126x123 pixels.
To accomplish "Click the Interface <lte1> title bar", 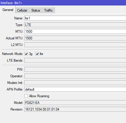I will coord(63,3).
